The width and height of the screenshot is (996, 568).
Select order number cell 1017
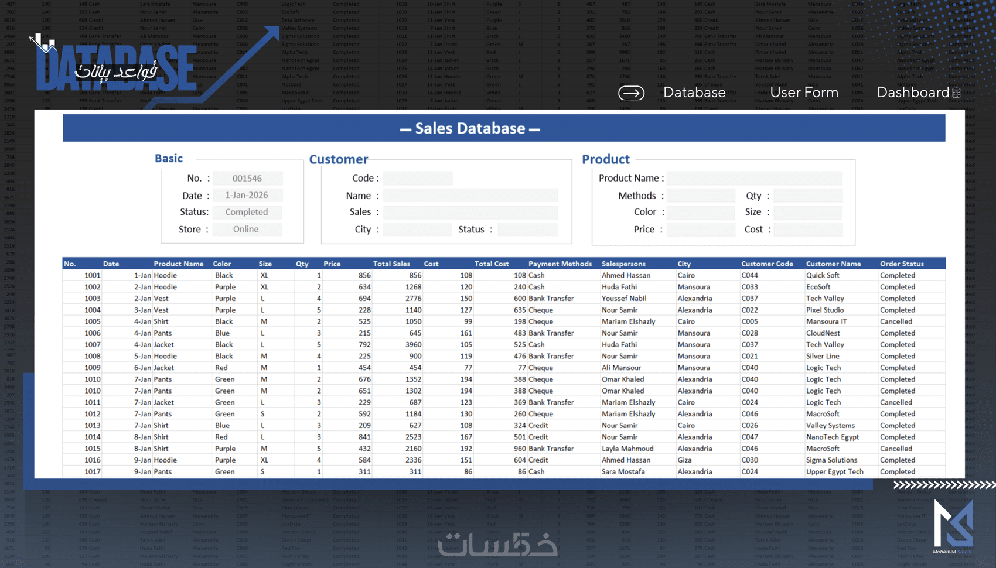(x=92, y=472)
